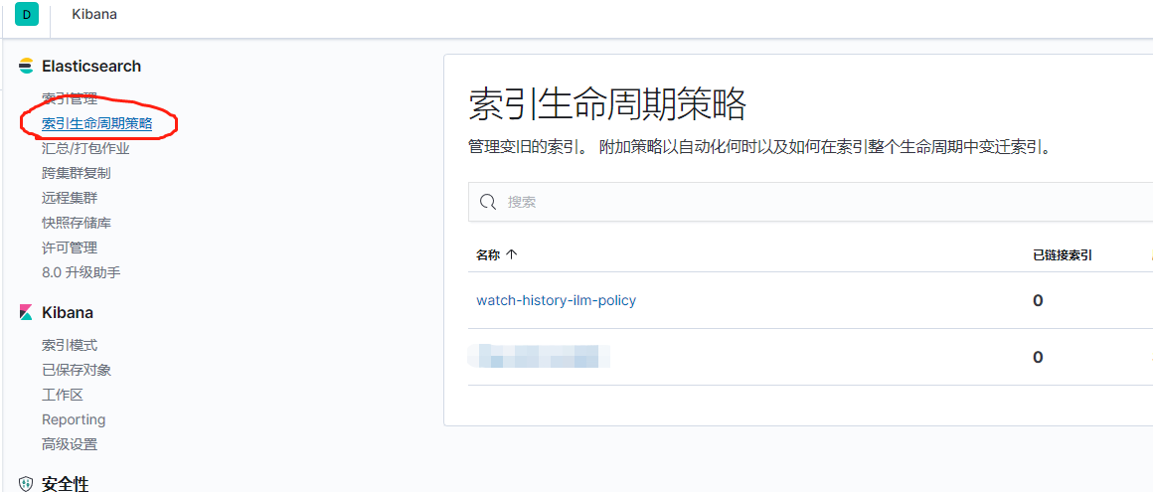Click 安全性 section heading
The image size is (1153, 492).
(x=65, y=484)
